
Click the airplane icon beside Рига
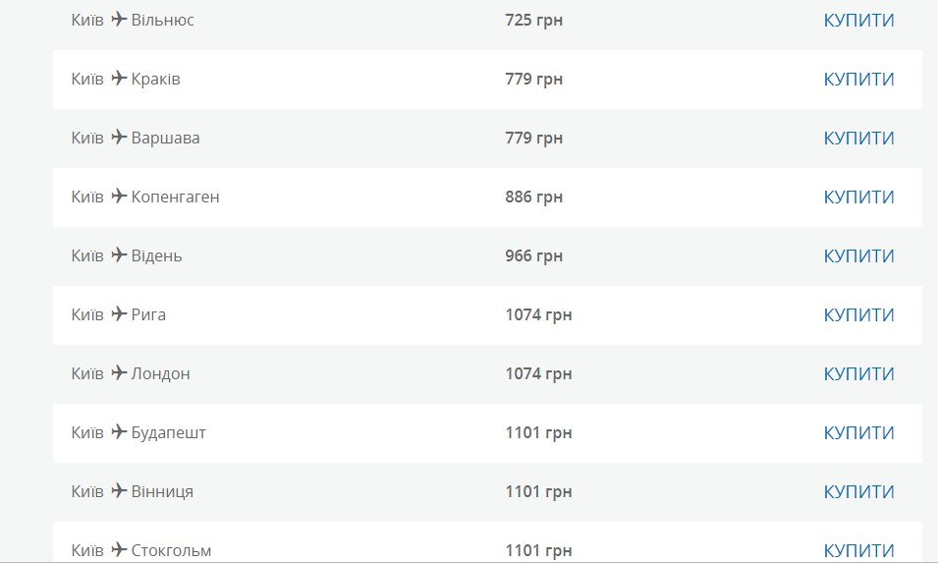click(119, 313)
